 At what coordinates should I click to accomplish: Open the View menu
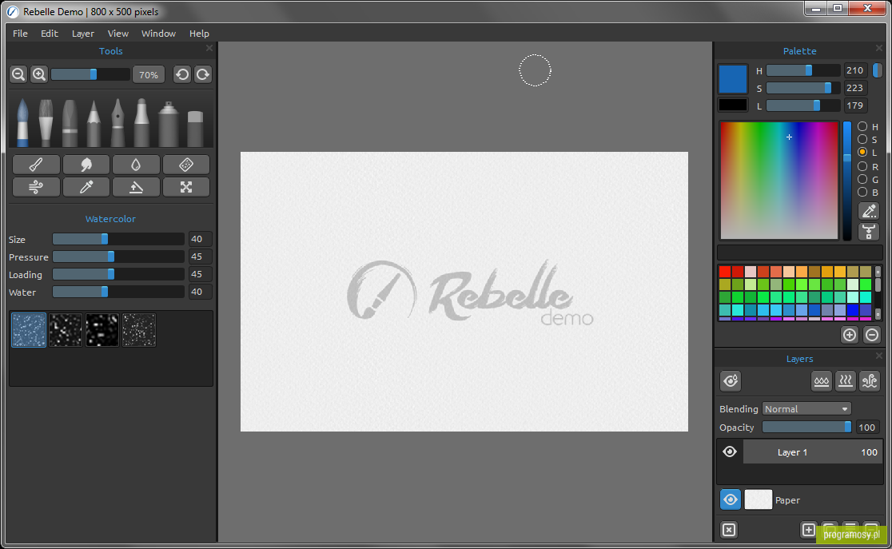click(x=117, y=34)
